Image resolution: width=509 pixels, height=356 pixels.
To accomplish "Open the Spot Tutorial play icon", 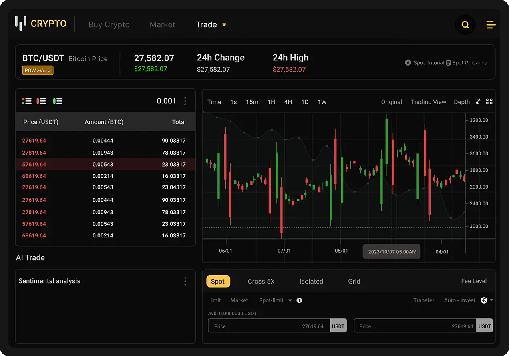I will (408, 62).
